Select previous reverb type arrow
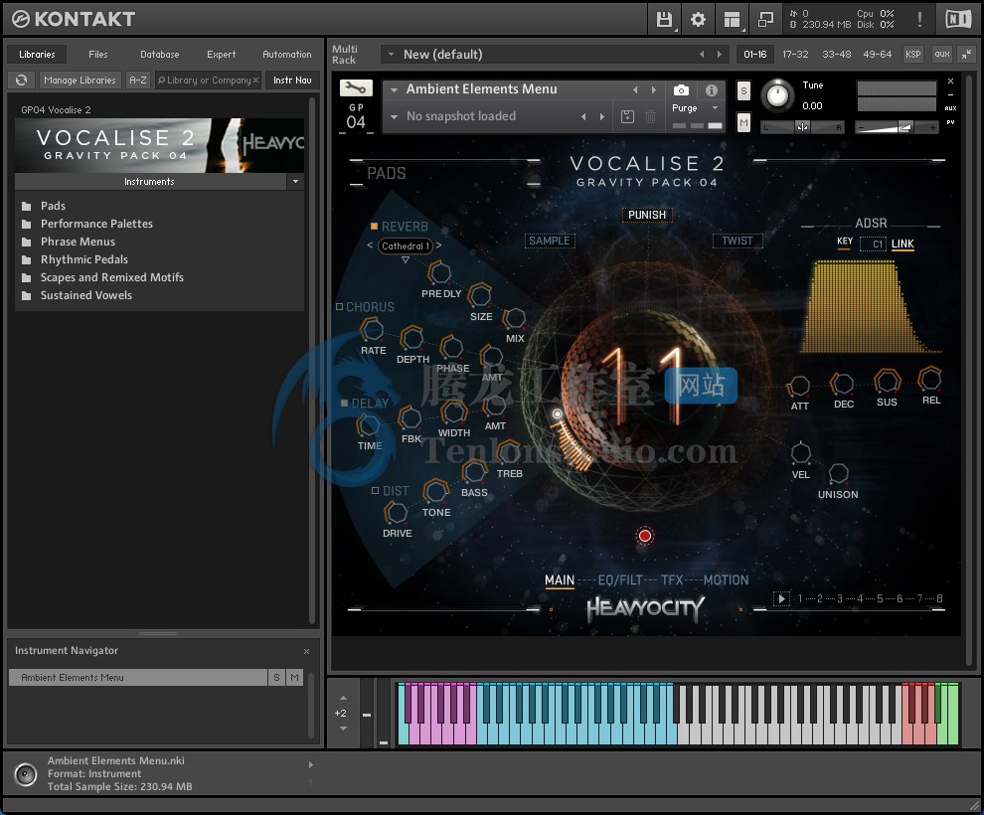 tap(370, 245)
